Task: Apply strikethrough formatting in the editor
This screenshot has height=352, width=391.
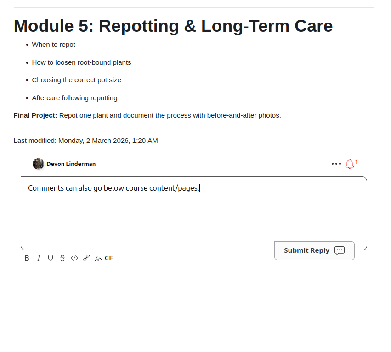Action: (62, 258)
